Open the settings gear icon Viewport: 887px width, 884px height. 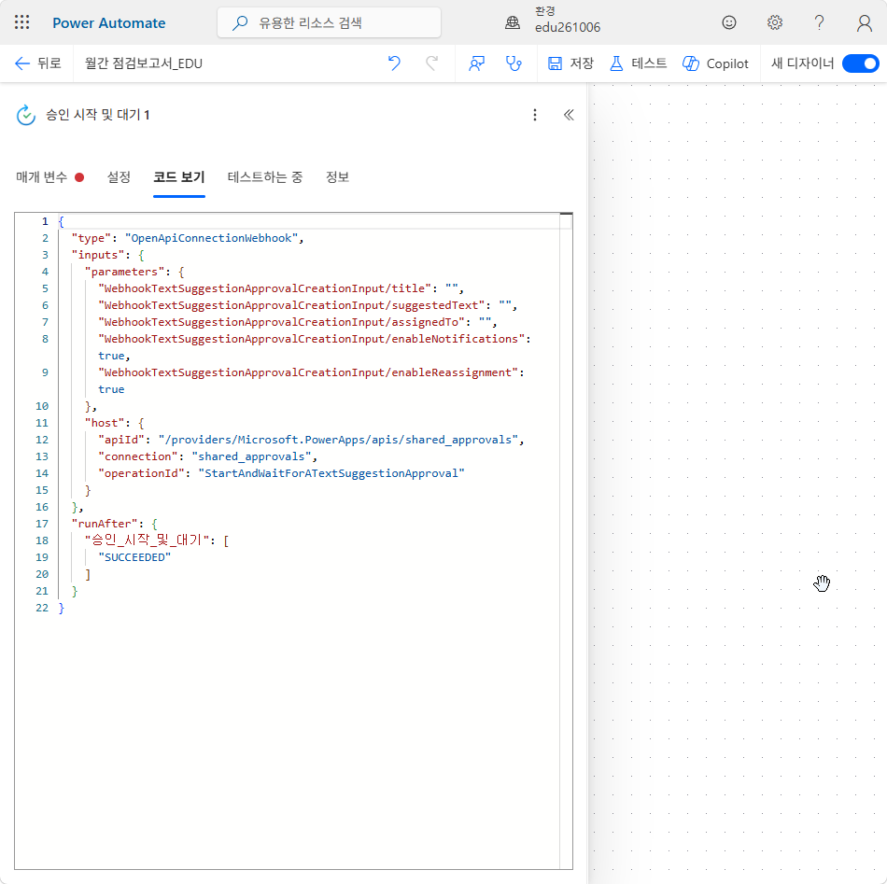[774, 22]
